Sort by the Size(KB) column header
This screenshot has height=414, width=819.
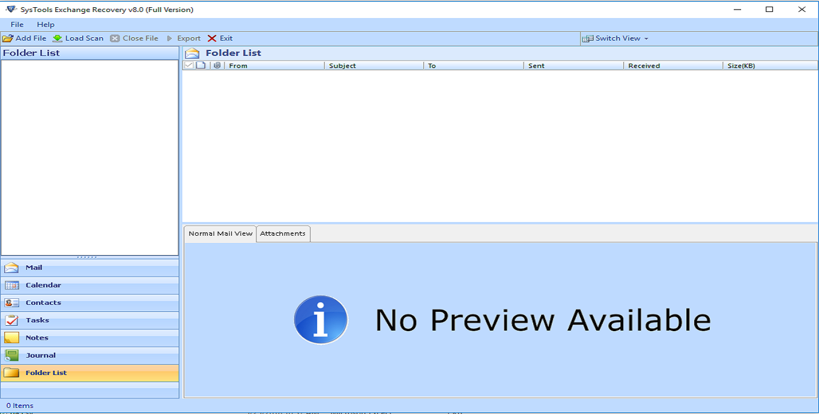point(770,65)
